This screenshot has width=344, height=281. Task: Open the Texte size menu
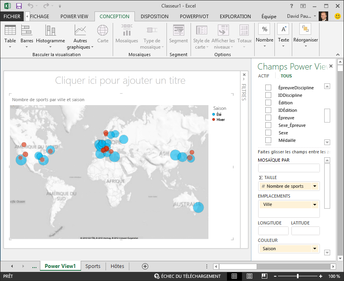point(284,36)
